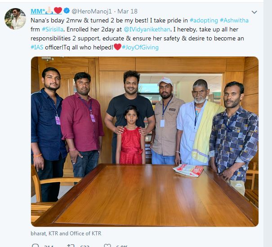The width and height of the screenshot is (272, 247).
Task: Click the profile avatar of MM
Action: 15,18
